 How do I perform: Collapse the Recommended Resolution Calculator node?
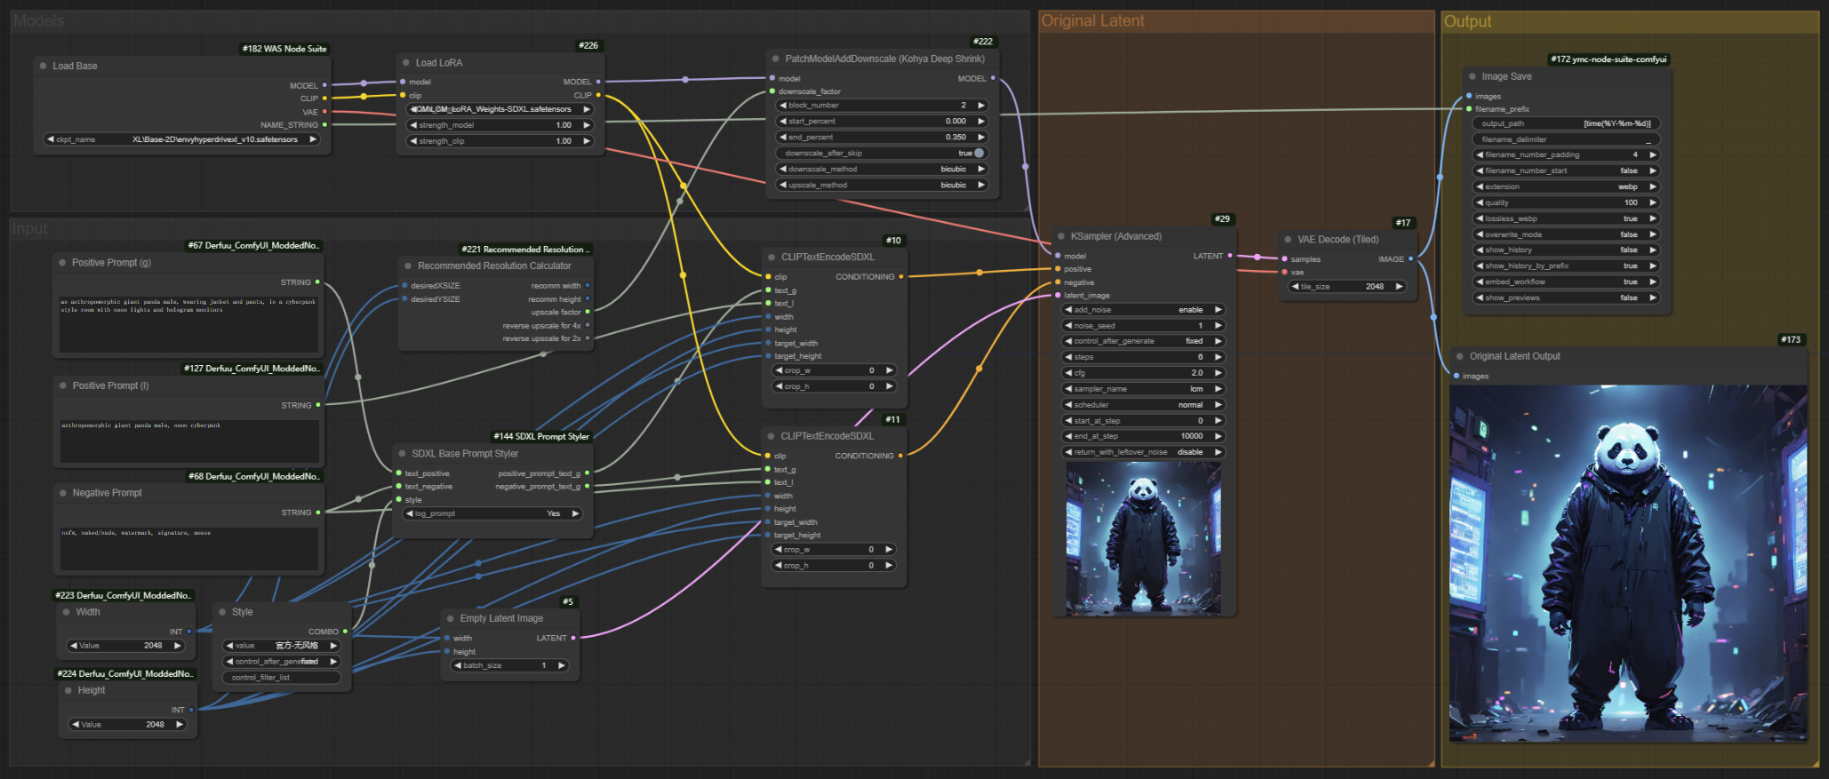pos(408,266)
